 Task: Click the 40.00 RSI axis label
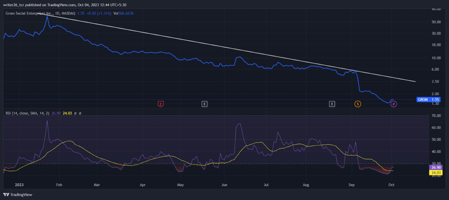[436, 152]
